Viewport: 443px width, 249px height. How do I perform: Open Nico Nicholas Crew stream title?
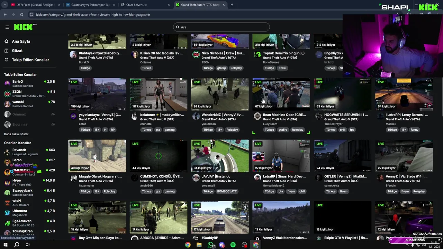[223, 53]
